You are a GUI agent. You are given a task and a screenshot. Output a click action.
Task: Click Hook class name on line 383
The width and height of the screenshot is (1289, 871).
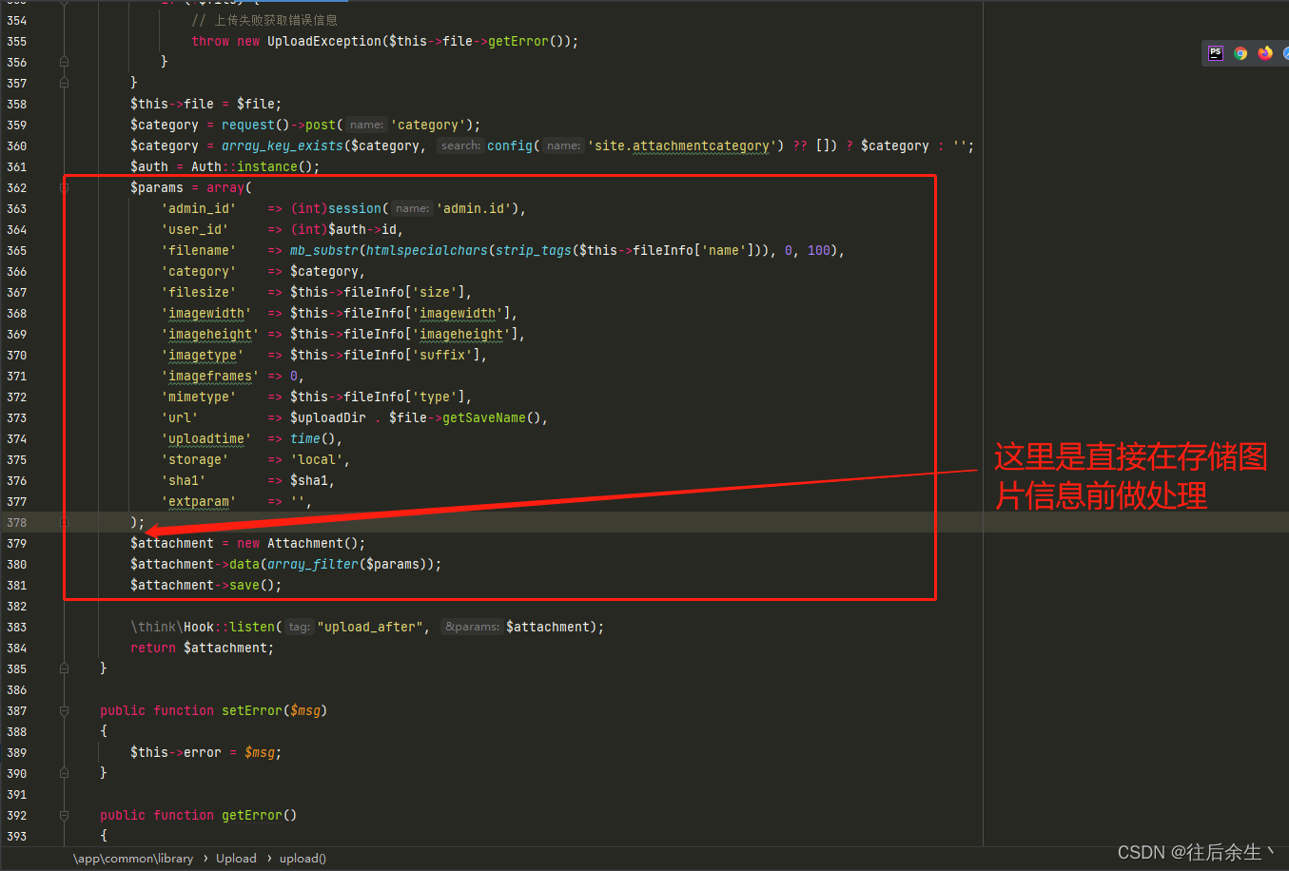[x=199, y=627]
